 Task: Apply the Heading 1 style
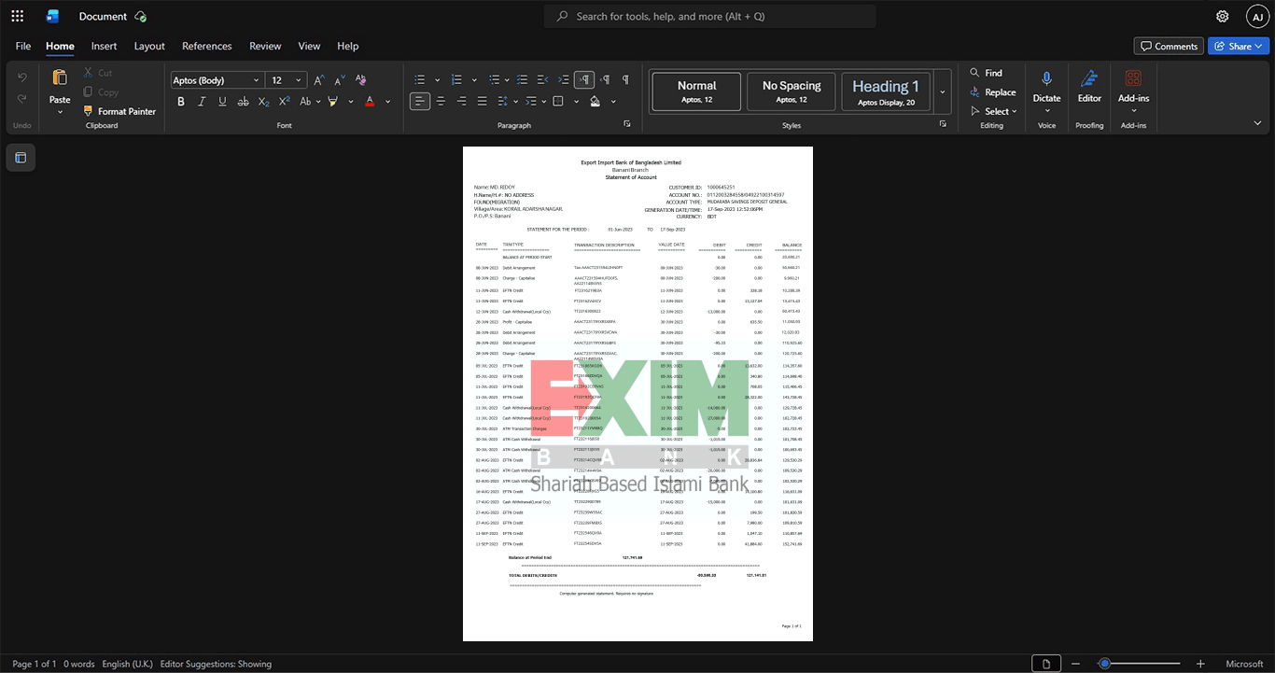[886, 91]
